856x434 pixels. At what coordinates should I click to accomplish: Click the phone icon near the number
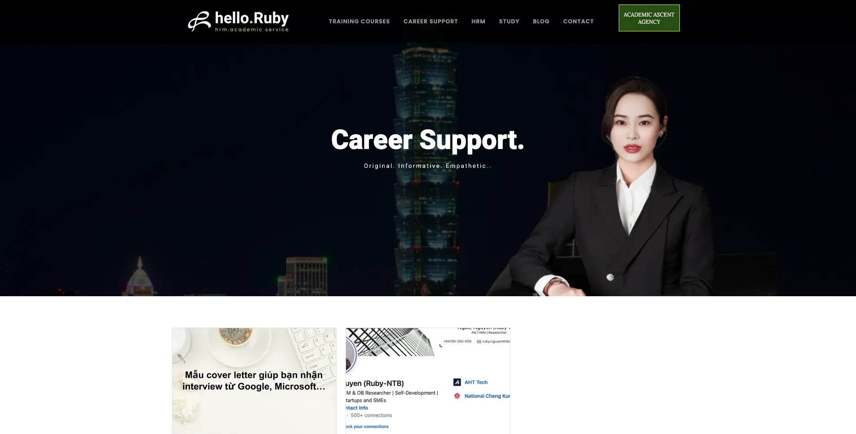pos(440,345)
